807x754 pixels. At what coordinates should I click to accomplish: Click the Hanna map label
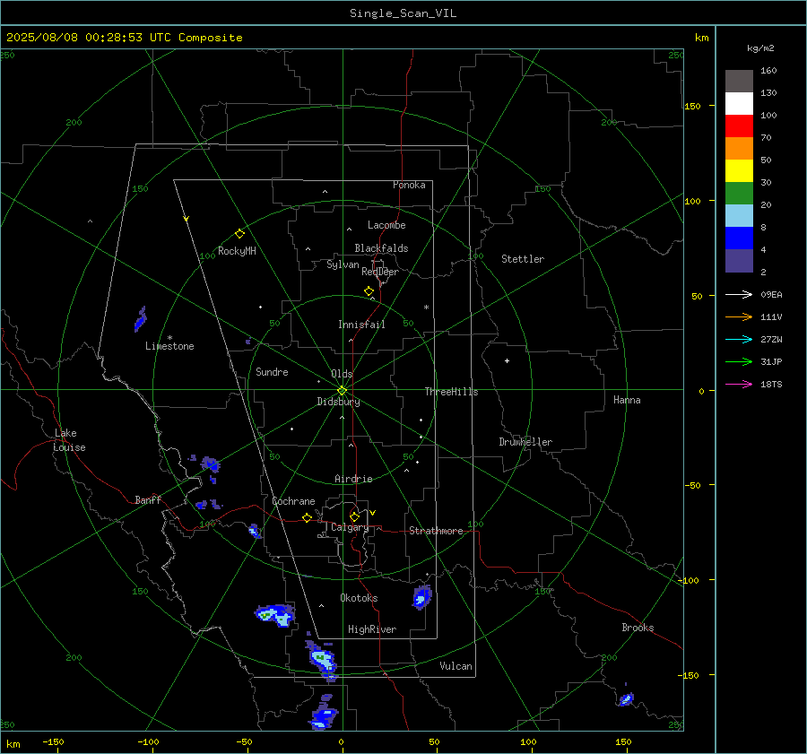(x=627, y=400)
